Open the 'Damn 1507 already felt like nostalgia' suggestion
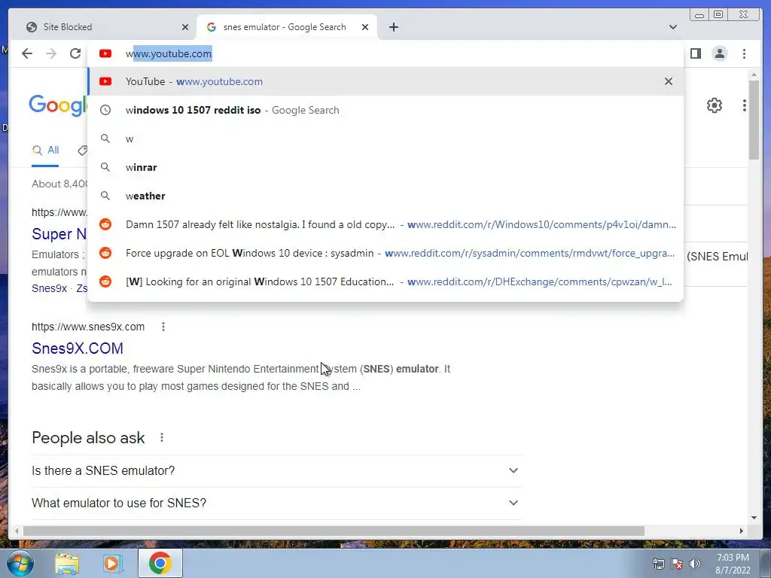Screen dimensions: 771x578 coord(385,224)
